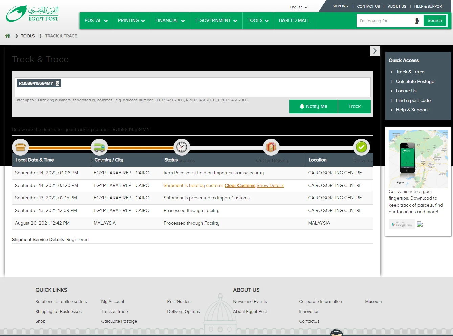Open the Printing menu
453x336 pixels.
pyautogui.click(x=131, y=21)
